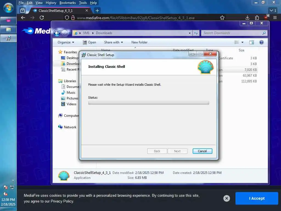Image resolution: width=281 pixels, height=211 pixels.
Task: Click the uBlock Origin extension icon
Action: [x=266, y=17]
